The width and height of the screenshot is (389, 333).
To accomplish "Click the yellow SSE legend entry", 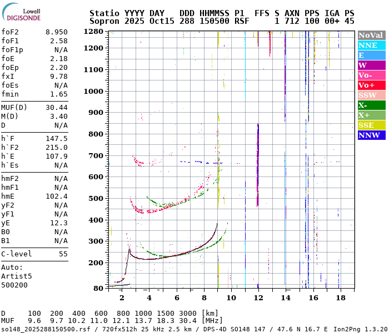I will [371, 125].
